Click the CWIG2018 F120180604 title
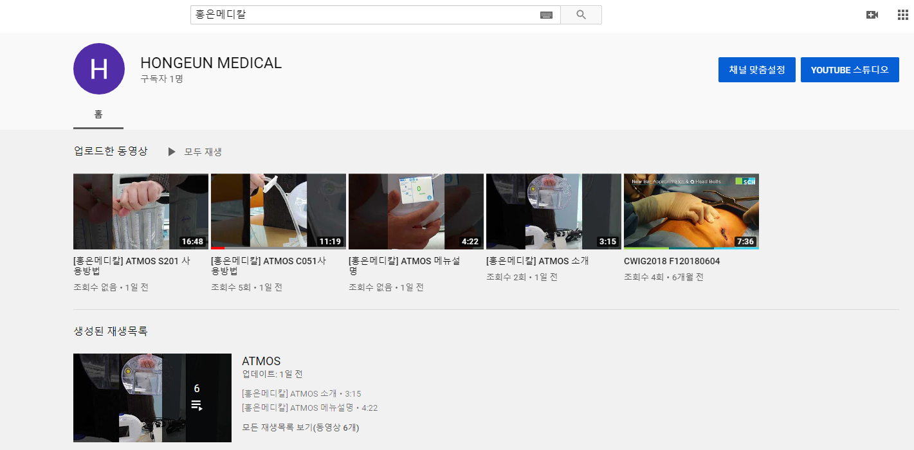This screenshot has width=914, height=450. [672, 261]
